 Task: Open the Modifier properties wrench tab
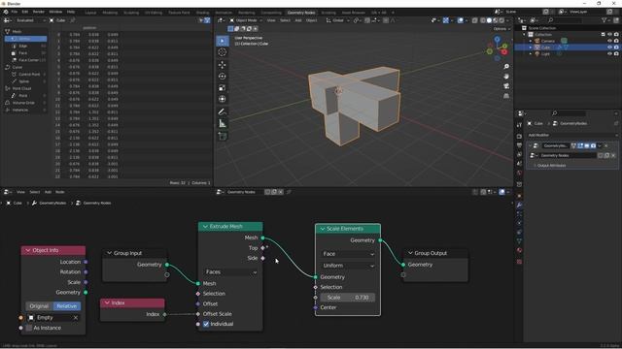pyautogui.click(x=519, y=205)
